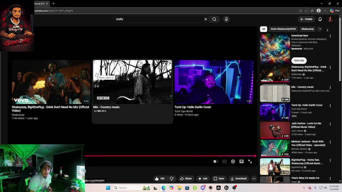The height and width of the screenshot is (192, 342).
Task: Favorite this page with the star icon
Action: pos(306,11)
